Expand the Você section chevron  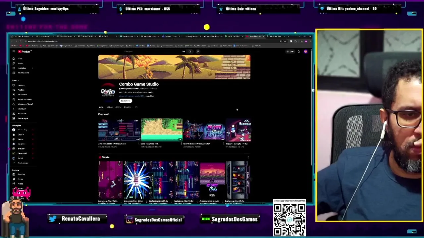(19, 80)
